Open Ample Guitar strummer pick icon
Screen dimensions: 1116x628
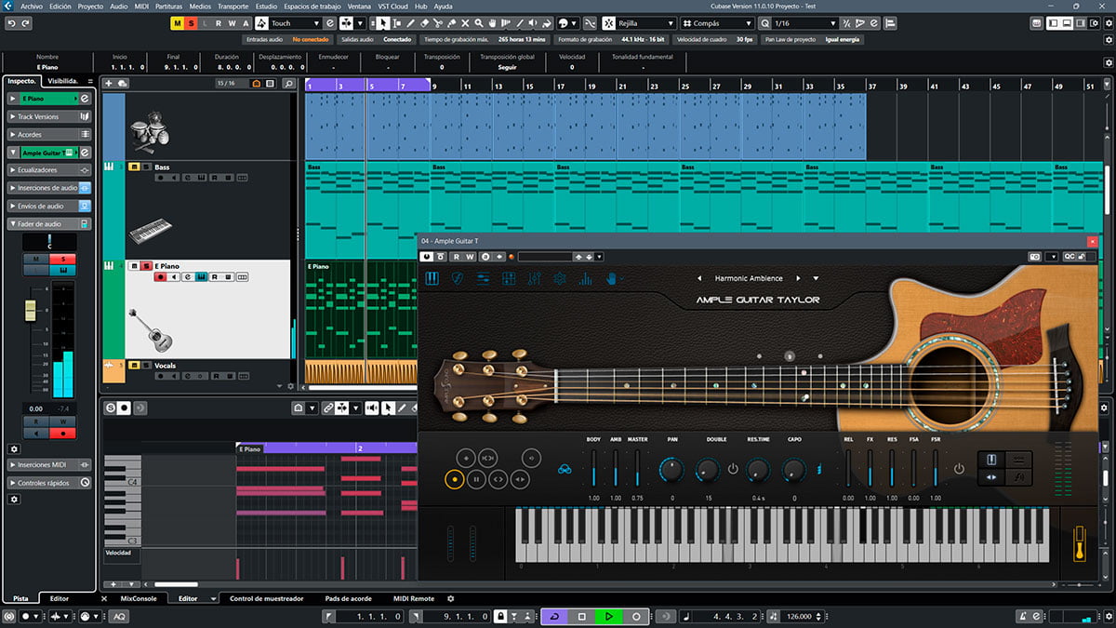(458, 278)
